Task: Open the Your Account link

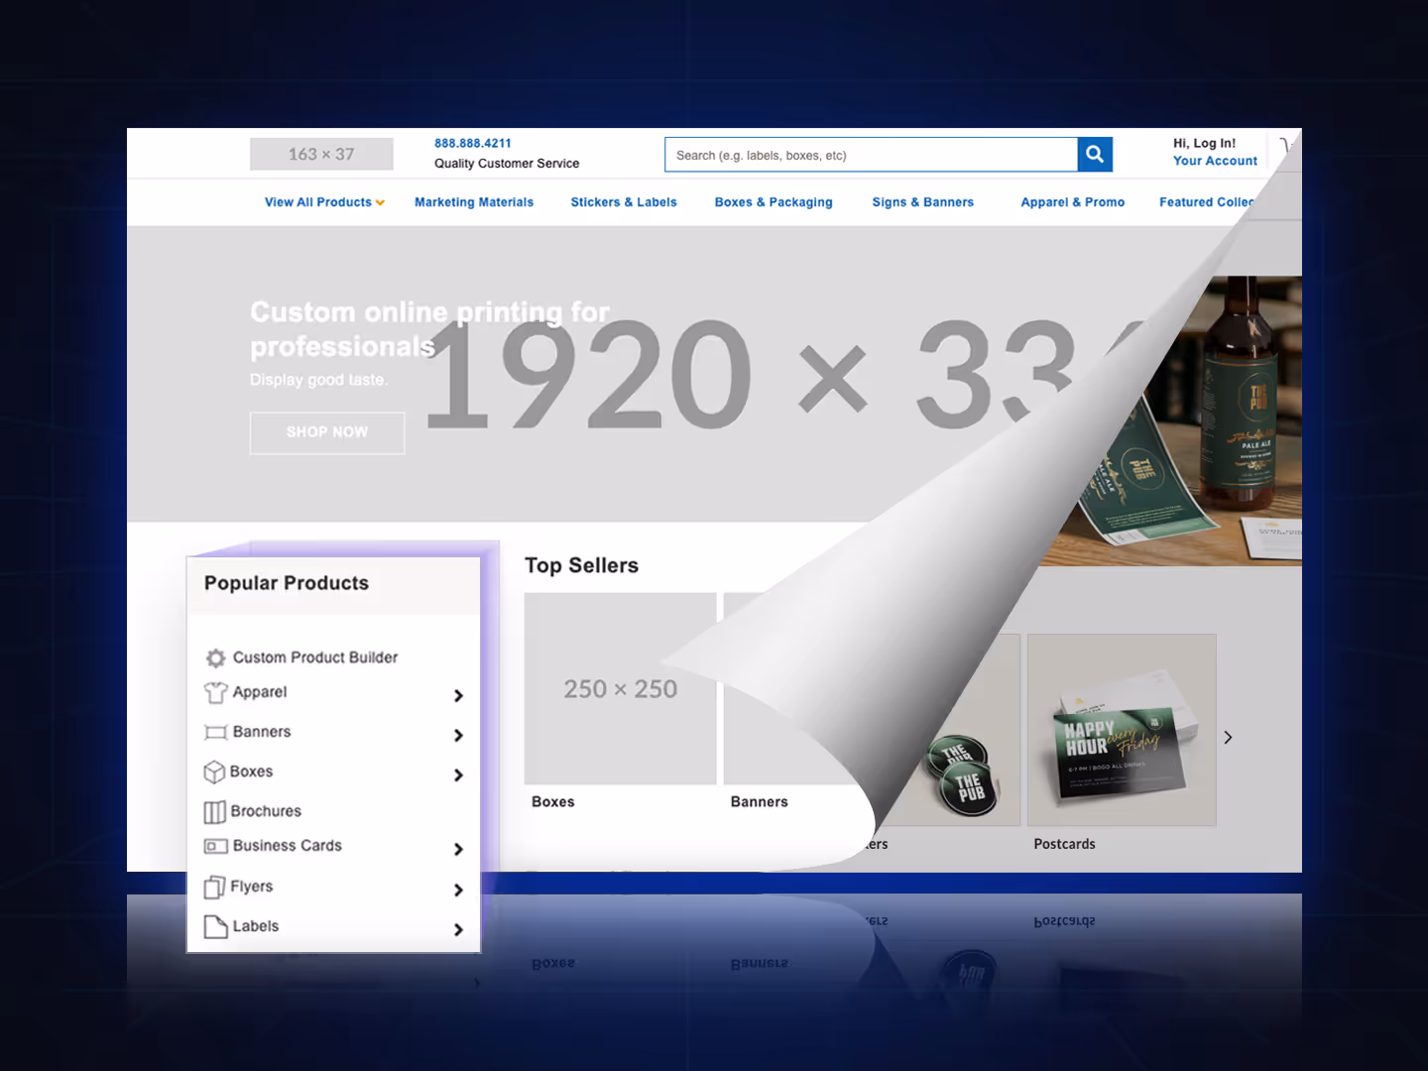Action: (1214, 160)
